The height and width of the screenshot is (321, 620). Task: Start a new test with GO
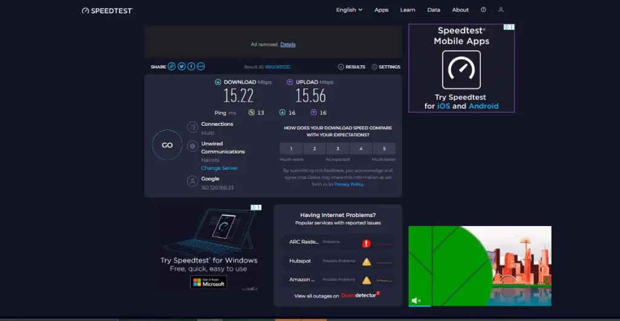click(167, 145)
